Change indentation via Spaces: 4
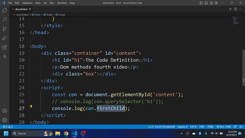245x138 pixels. [x=182, y=127]
